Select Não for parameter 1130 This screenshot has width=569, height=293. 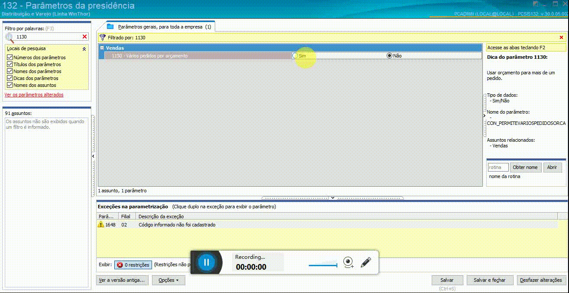pos(389,56)
